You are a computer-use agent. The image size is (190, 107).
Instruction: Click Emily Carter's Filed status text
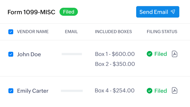click(161, 91)
